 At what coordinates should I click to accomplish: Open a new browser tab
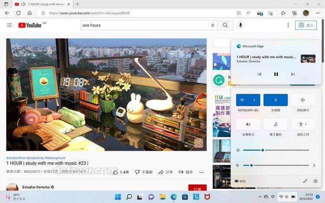click(x=77, y=4)
